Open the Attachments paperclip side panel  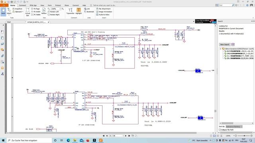coord(2,56)
